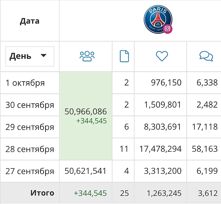This screenshot has height=204, width=221.
Task: Click the posts document icon column header
Action: (x=124, y=56)
